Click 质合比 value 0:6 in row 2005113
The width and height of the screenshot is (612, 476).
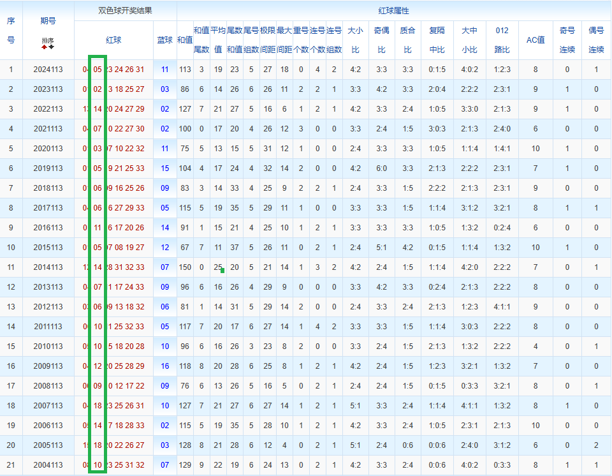pyautogui.click(x=408, y=445)
